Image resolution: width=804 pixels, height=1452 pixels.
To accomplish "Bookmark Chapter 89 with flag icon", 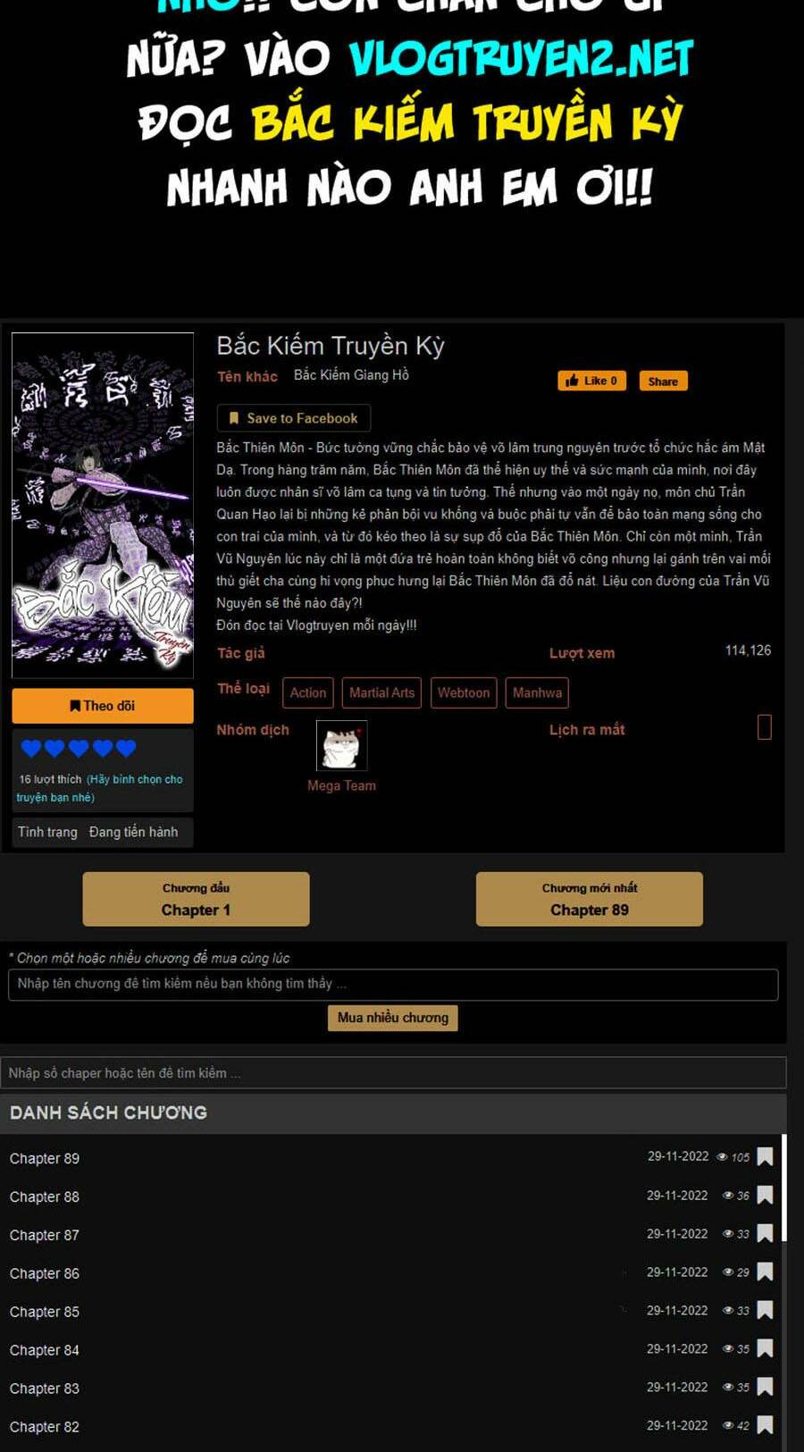I will (x=765, y=1156).
